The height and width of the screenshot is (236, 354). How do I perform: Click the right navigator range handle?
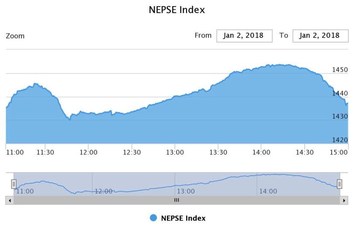point(339,184)
